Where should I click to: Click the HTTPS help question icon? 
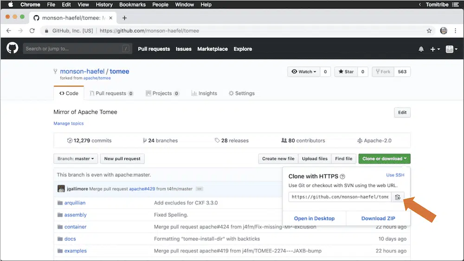(x=342, y=177)
